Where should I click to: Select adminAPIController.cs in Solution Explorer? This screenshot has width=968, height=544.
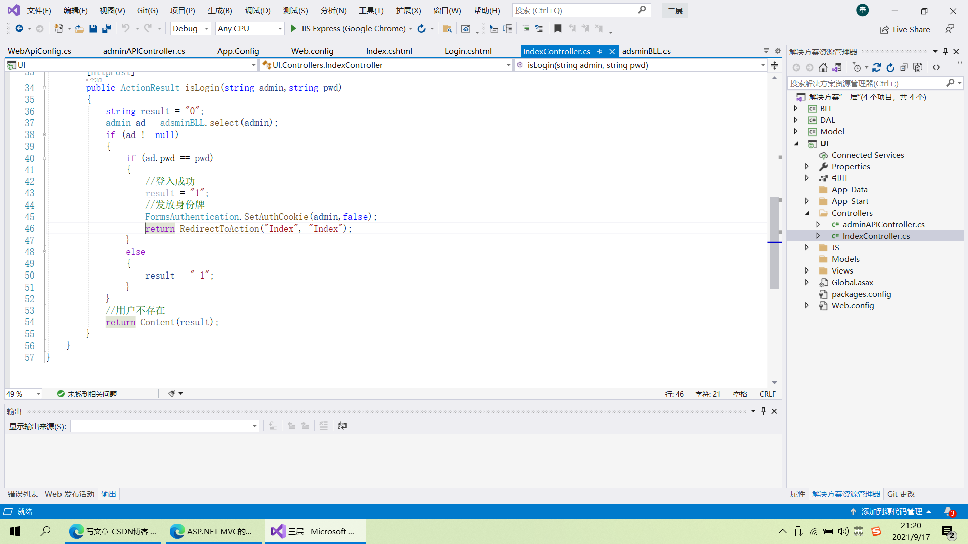click(883, 225)
